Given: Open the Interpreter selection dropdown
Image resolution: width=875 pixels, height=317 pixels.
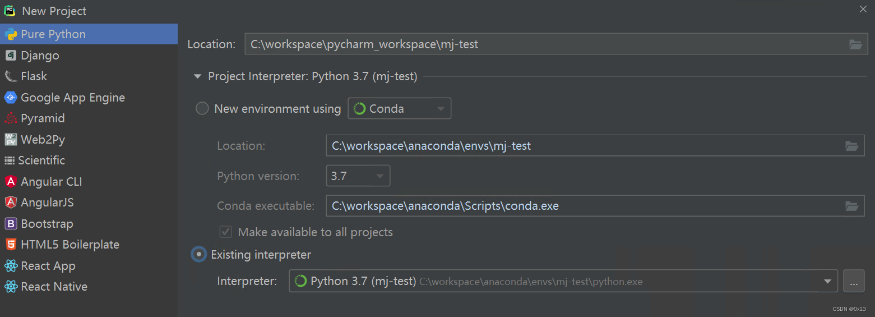Looking at the screenshot, I should (827, 281).
